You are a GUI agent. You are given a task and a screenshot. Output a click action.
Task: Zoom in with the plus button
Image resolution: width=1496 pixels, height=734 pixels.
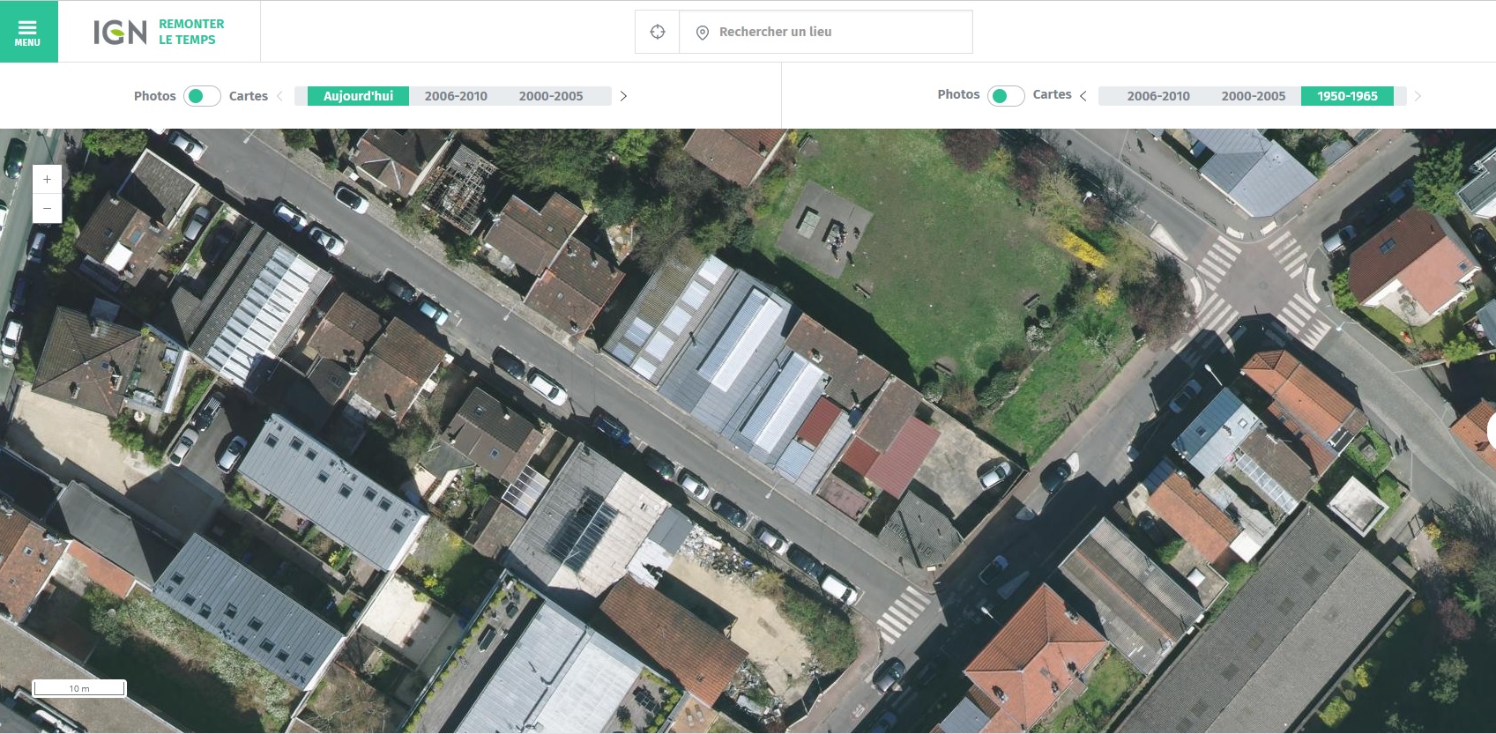[47, 179]
